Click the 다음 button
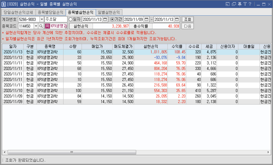Screen dimensions: 273x165 tap(188, 26)
